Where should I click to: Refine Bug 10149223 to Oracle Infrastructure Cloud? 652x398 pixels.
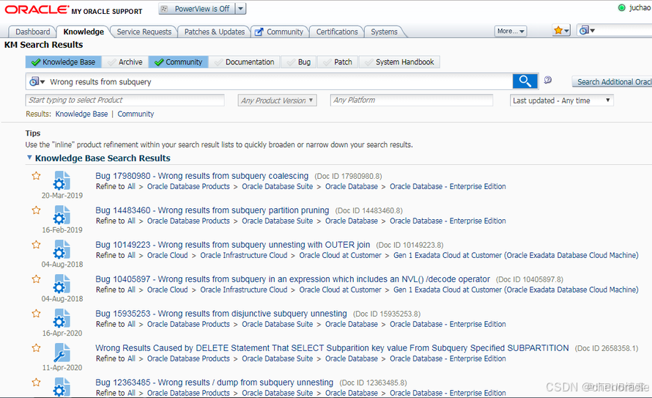tap(244, 255)
